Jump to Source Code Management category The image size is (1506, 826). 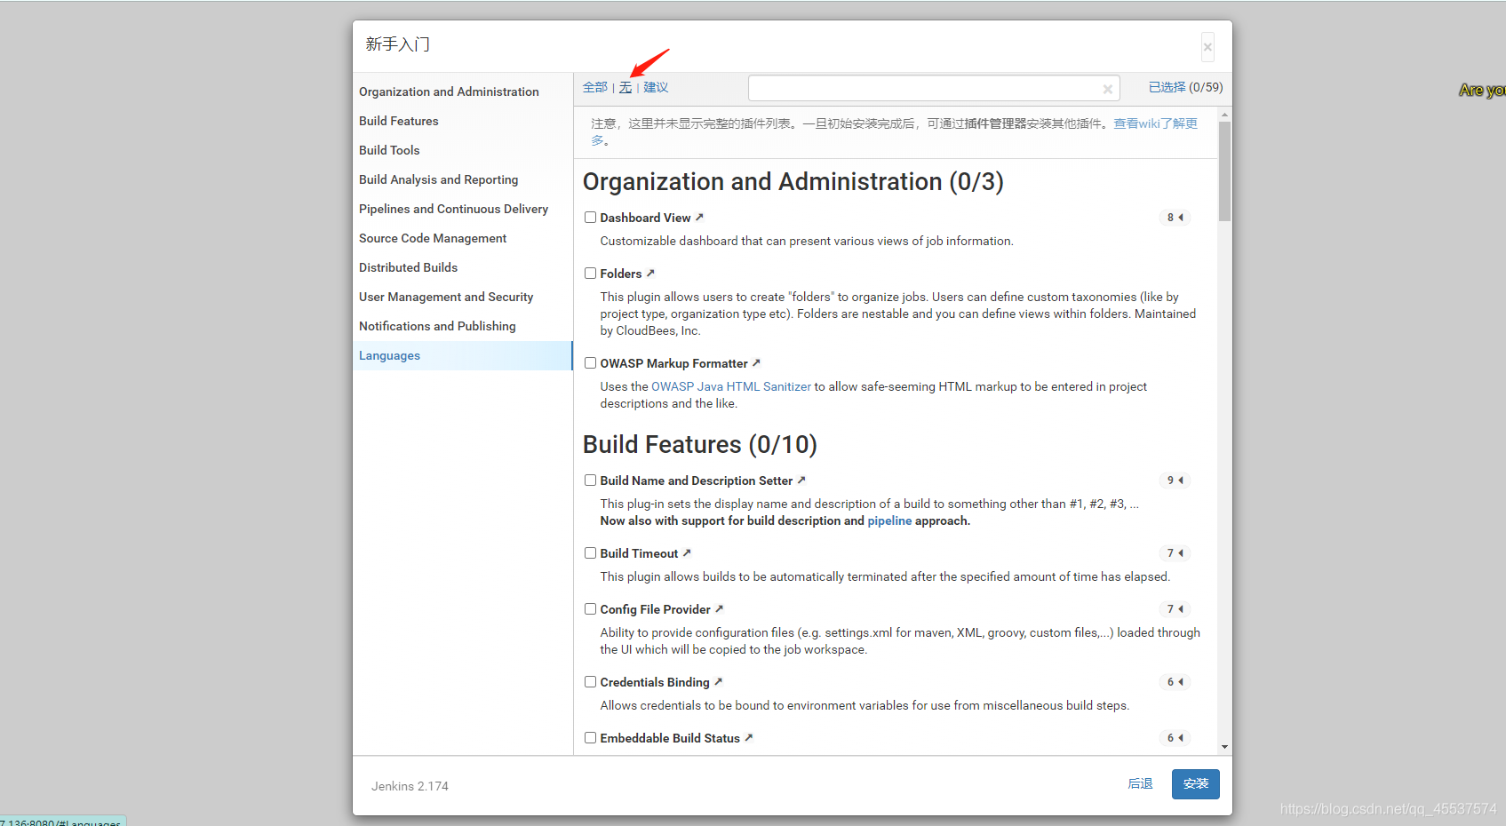[x=462, y=238]
